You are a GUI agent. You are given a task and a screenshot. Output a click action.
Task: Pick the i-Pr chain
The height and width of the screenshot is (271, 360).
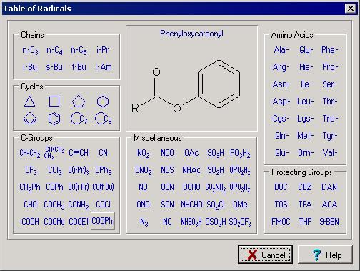[x=103, y=50]
